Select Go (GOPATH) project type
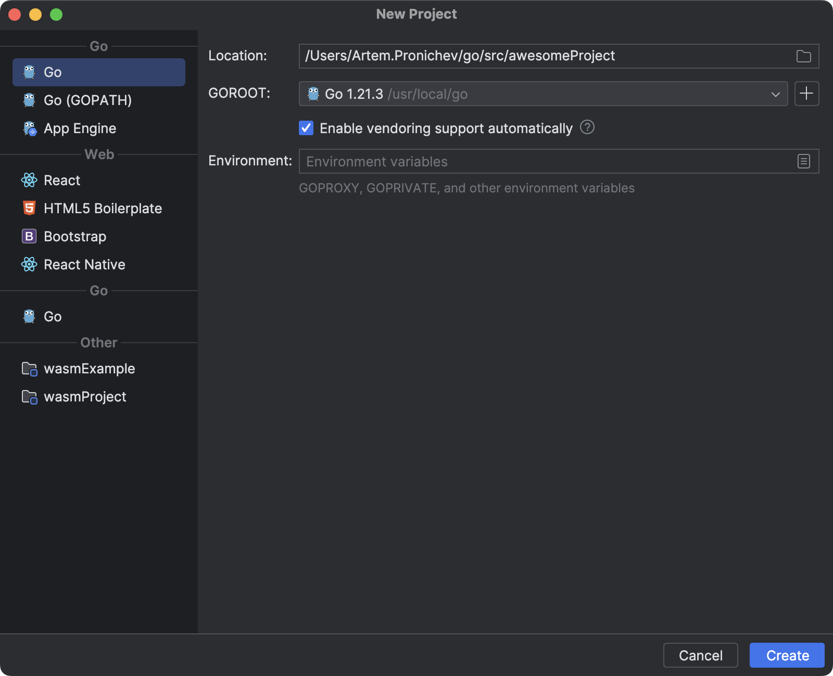This screenshot has width=833, height=676. point(87,100)
